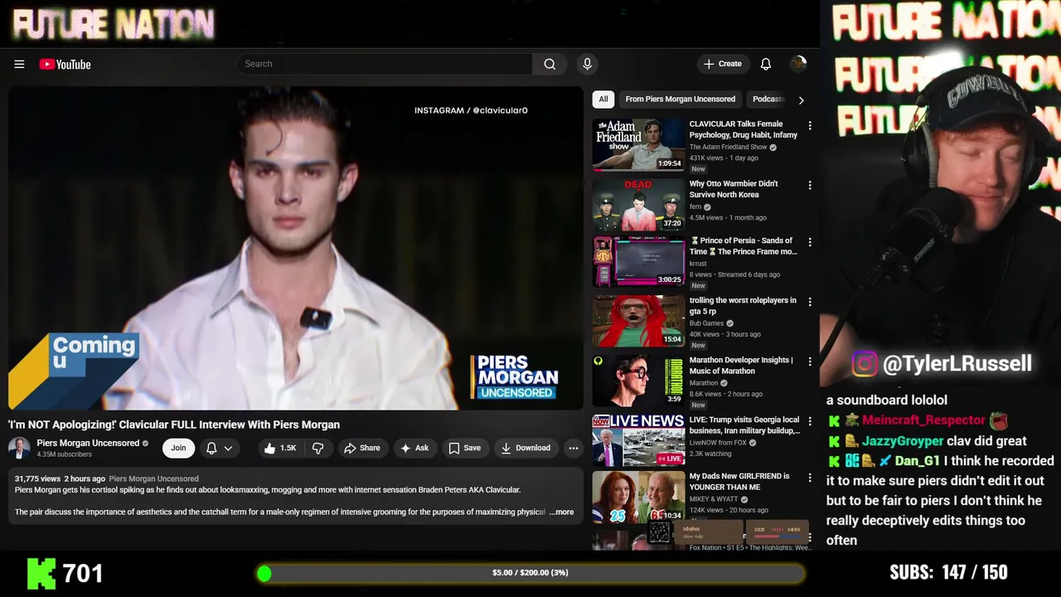Open options for CLAVICULAR Talks Female Psychology video

pos(810,125)
